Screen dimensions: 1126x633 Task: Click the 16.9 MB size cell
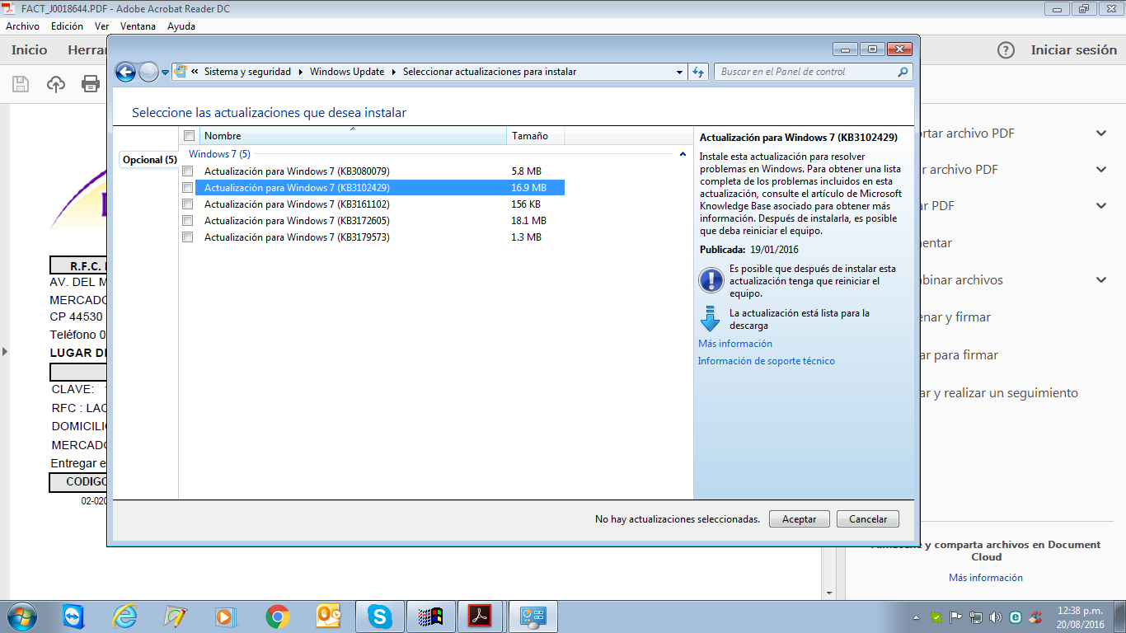tap(528, 188)
